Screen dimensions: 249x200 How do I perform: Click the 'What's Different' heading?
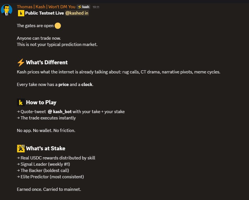(47, 62)
